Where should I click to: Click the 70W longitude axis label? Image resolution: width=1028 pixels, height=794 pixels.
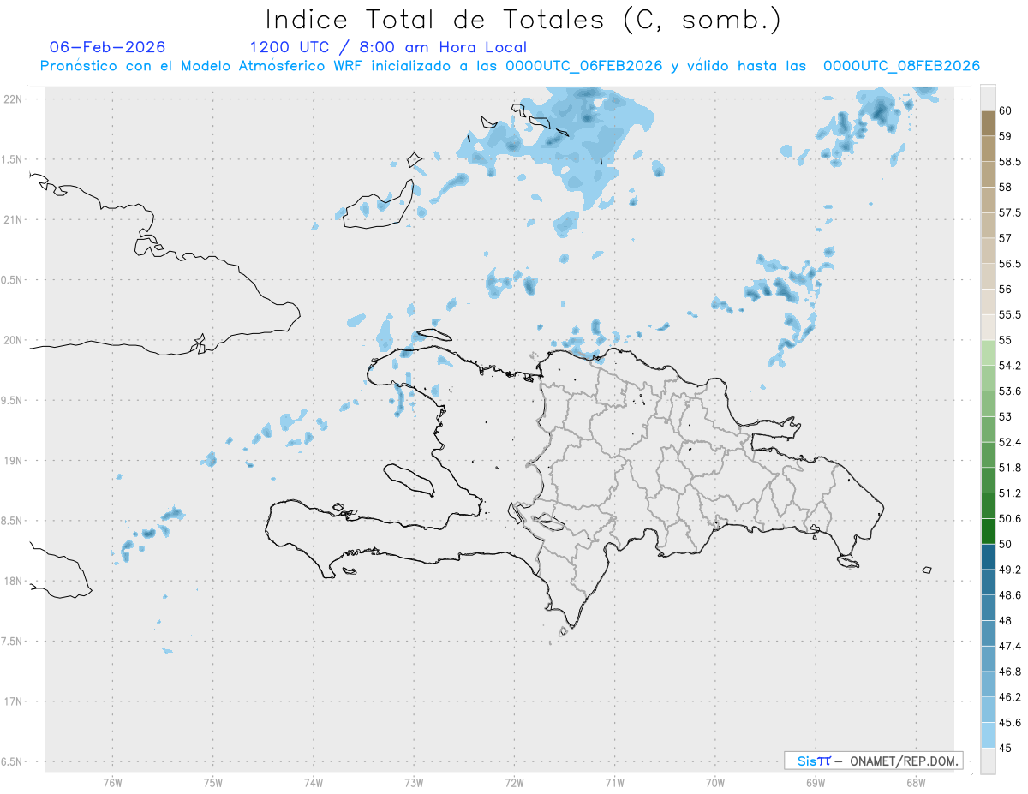715,782
